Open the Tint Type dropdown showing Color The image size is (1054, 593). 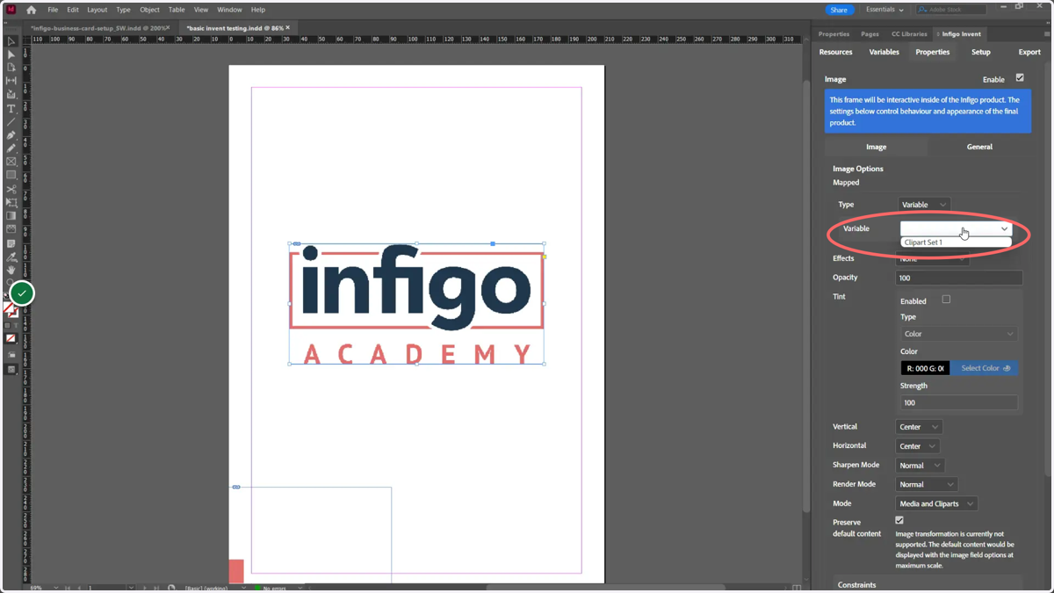point(959,334)
